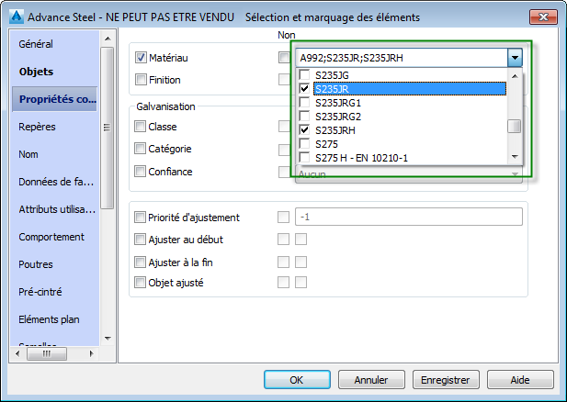Collapse the material dropdown arrow
Image resolution: width=567 pixels, height=402 pixels.
click(x=516, y=58)
